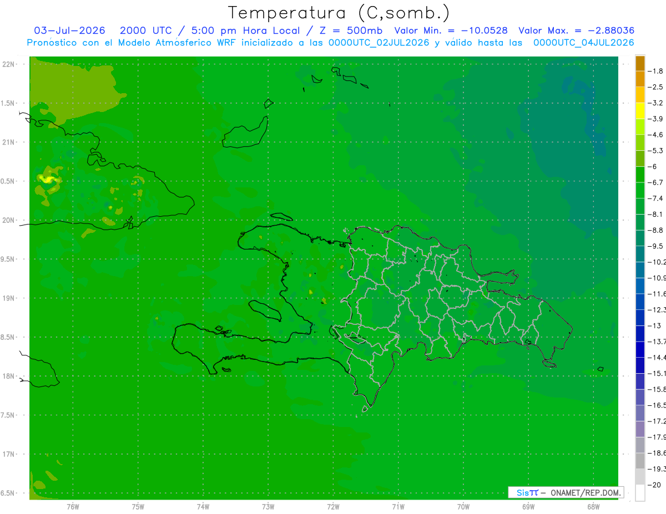Click the "18N" latitude axis label

tap(8, 376)
